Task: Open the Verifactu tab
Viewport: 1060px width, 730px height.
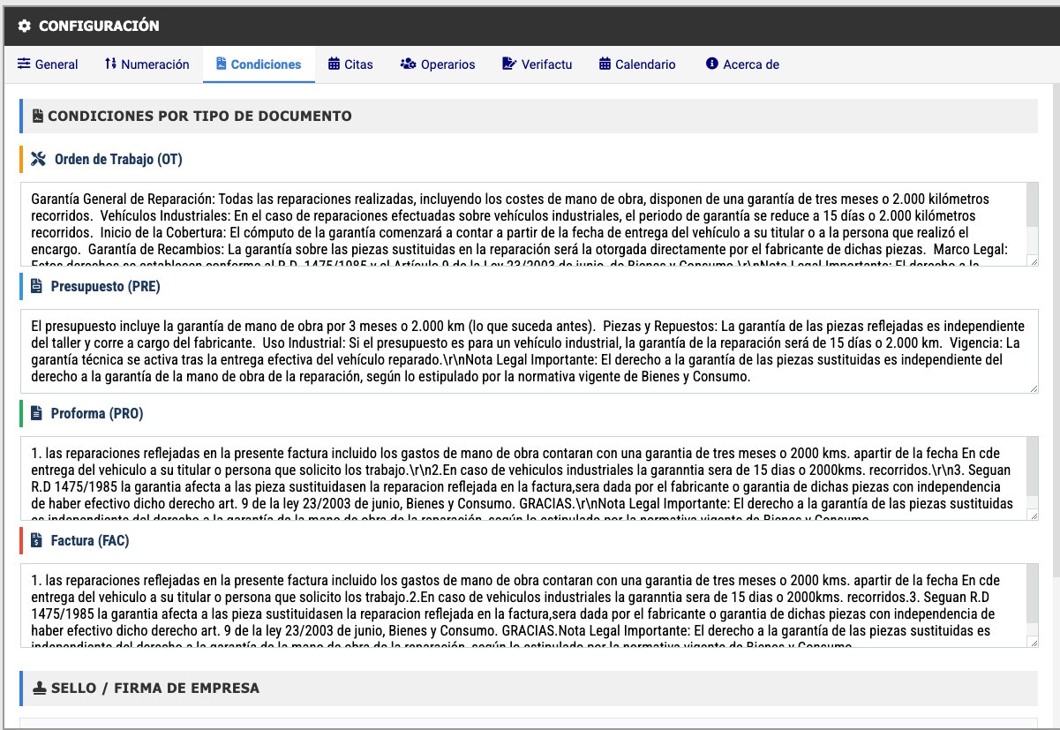Action: 537,64
